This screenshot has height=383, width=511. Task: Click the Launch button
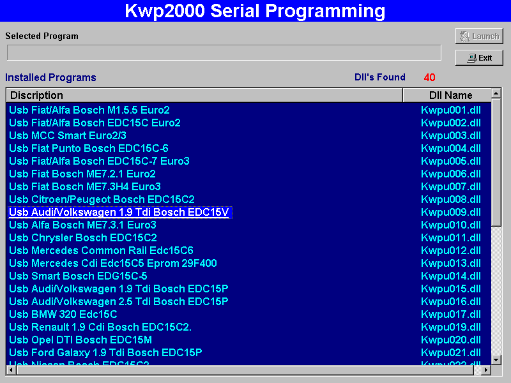[479, 36]
